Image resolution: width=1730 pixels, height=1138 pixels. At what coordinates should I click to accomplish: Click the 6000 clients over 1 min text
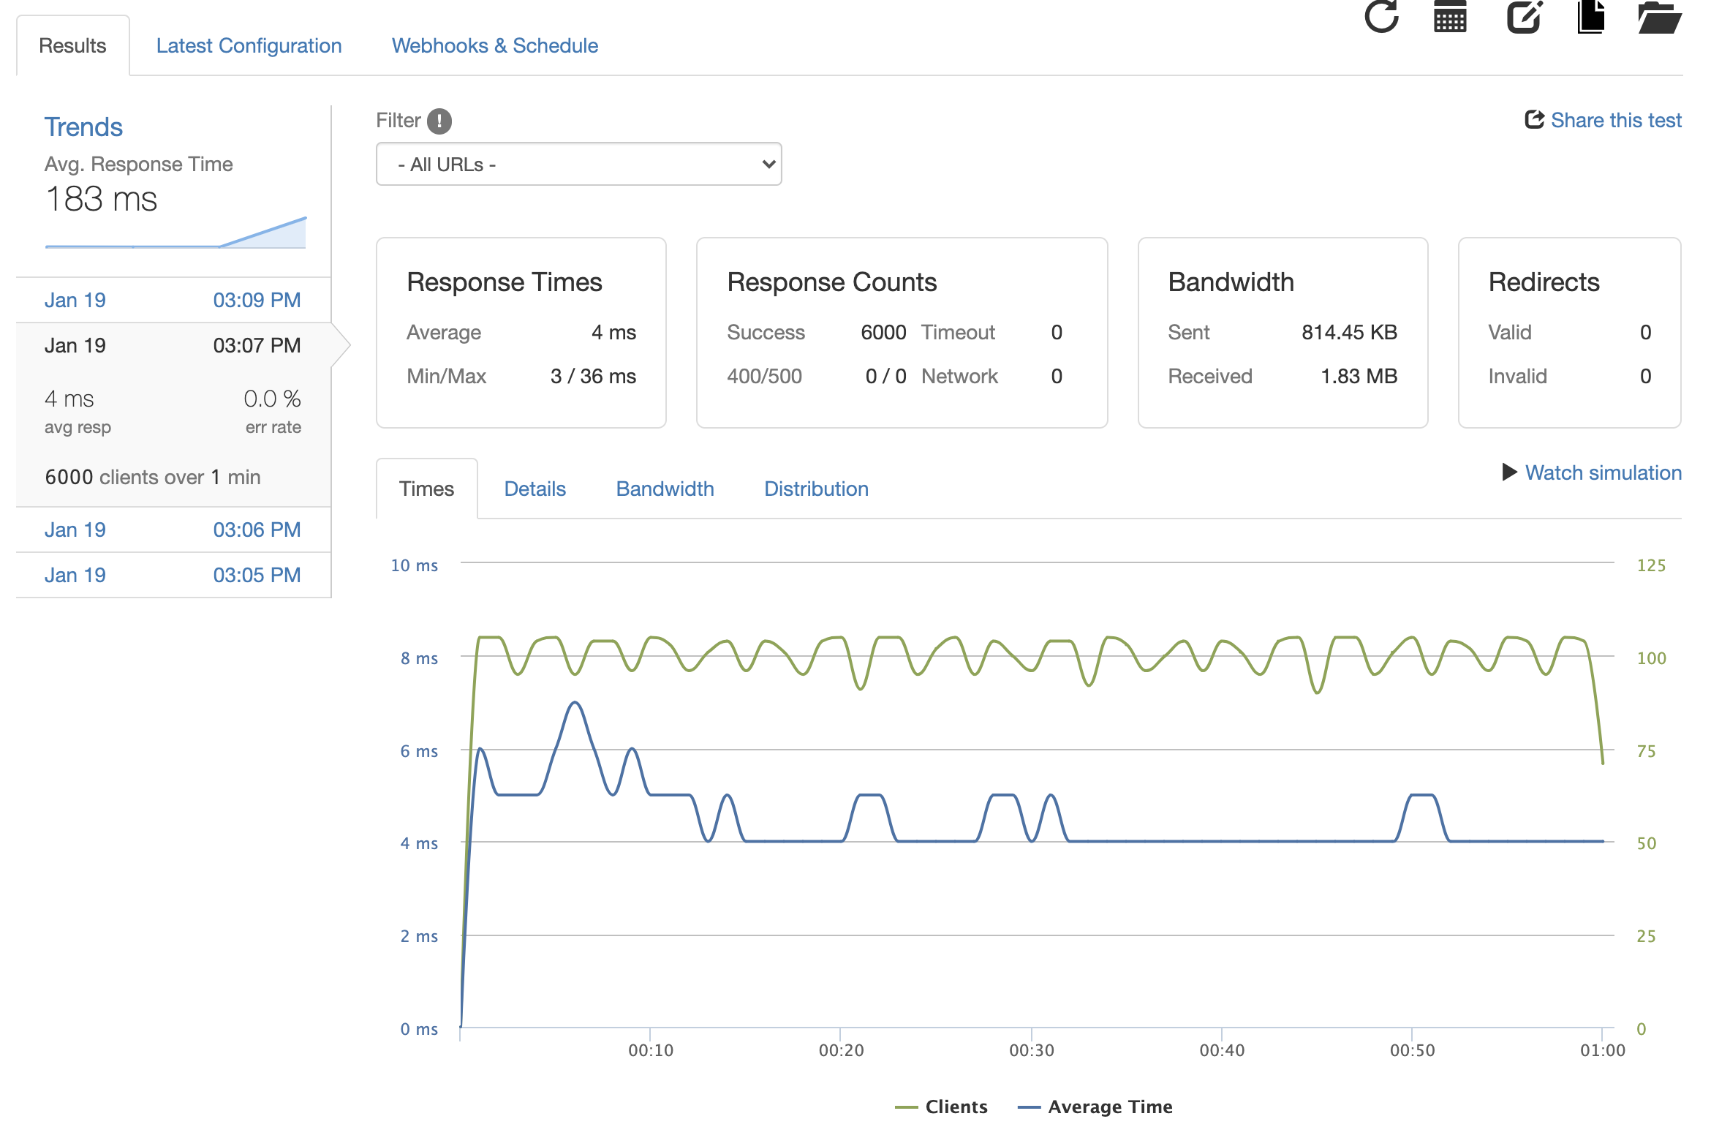tap(153, 477)
